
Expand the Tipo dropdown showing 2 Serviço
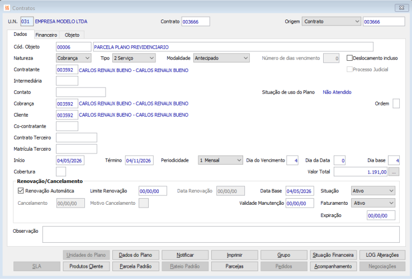point(134,58)
